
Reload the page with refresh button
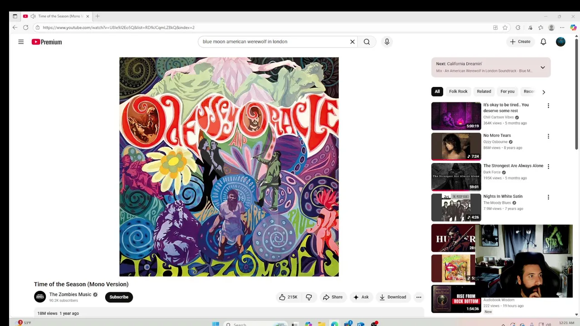coord(26,28)
